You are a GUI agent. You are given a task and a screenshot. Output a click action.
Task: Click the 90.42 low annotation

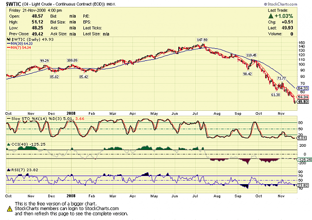[247, 74]
